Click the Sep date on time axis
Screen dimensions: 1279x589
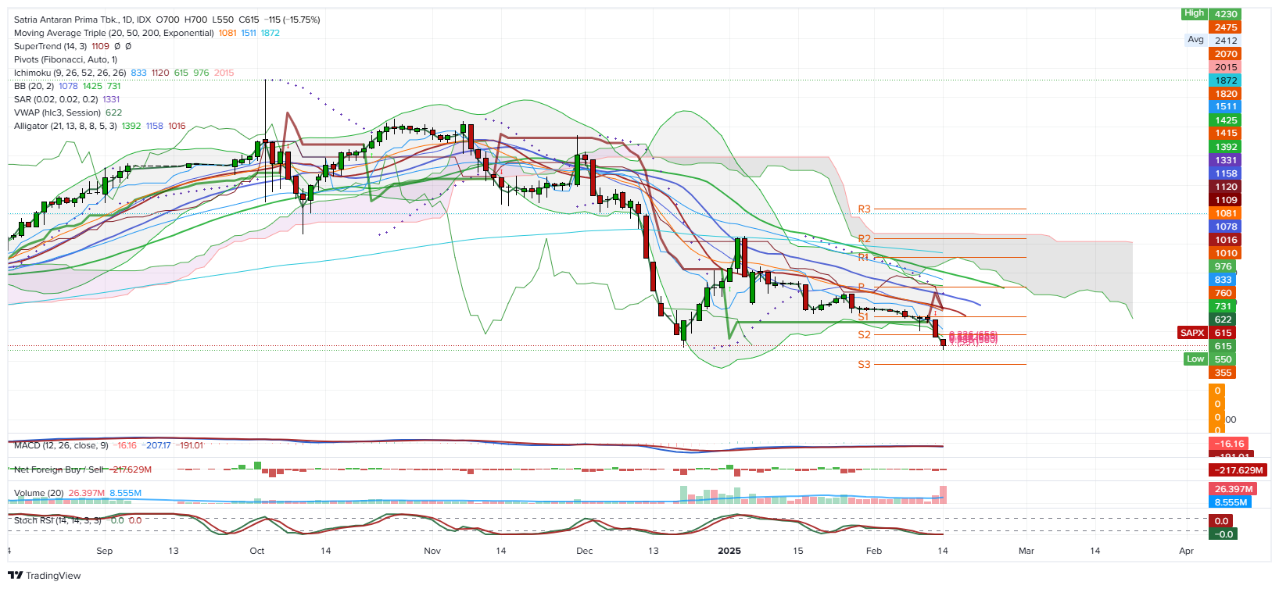coord(105,551)
